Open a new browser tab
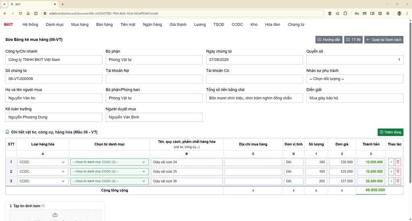The image size is (412, 221). (62, 4)
